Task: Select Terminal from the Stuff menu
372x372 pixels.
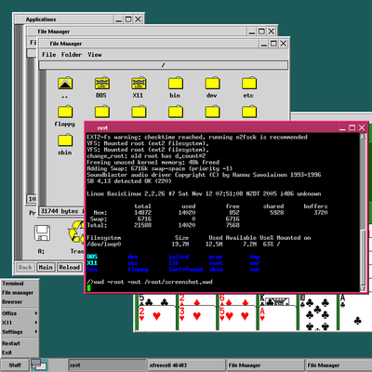Action: click(x=20, y=284)
